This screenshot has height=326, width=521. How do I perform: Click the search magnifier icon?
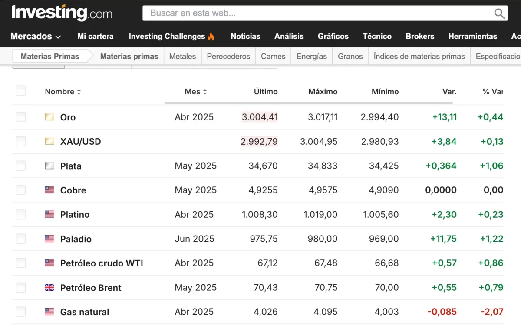click(499, 13)
